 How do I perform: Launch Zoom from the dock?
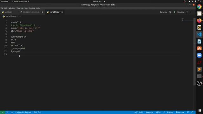pyautogui.click(x=199, y=55)
